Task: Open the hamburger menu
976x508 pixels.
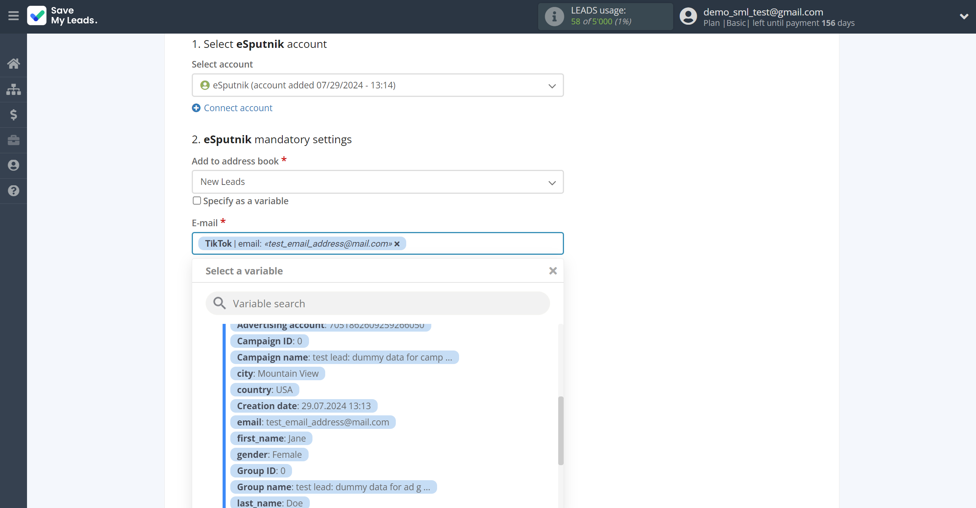Action: coord(14,16)
